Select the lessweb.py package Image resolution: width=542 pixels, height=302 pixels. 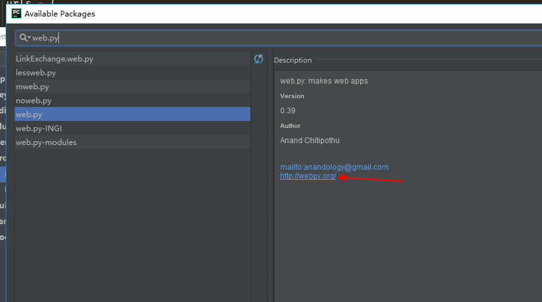pos(36,73)
